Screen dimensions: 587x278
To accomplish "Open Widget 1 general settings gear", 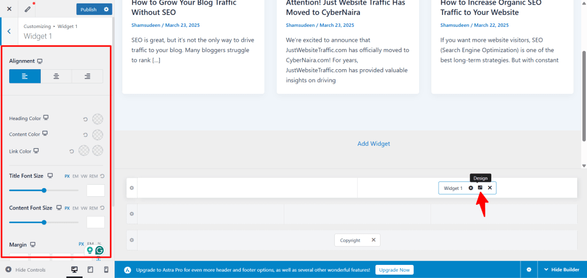I will tap(471, 188).
